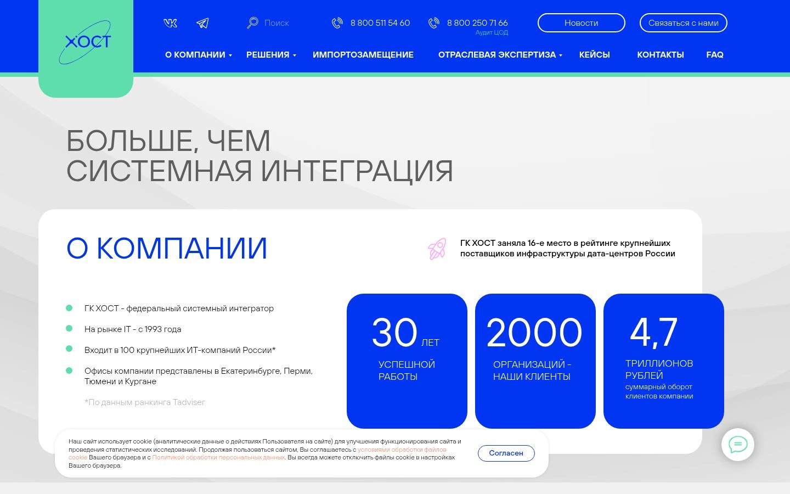
Task: Click the 16-е место rating announcement text
Action: tap(568, 248)
